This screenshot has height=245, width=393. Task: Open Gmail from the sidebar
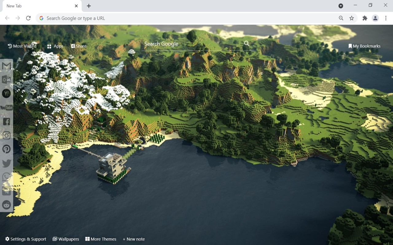(x=6, y=66)
